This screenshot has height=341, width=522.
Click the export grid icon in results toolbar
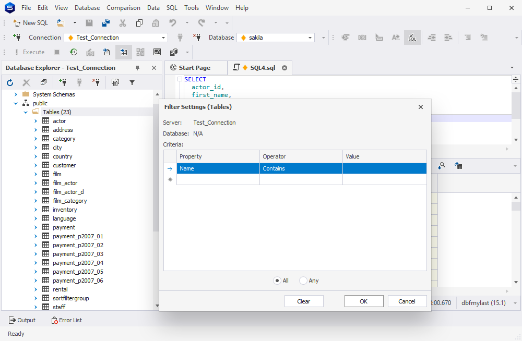pos(458,166)
